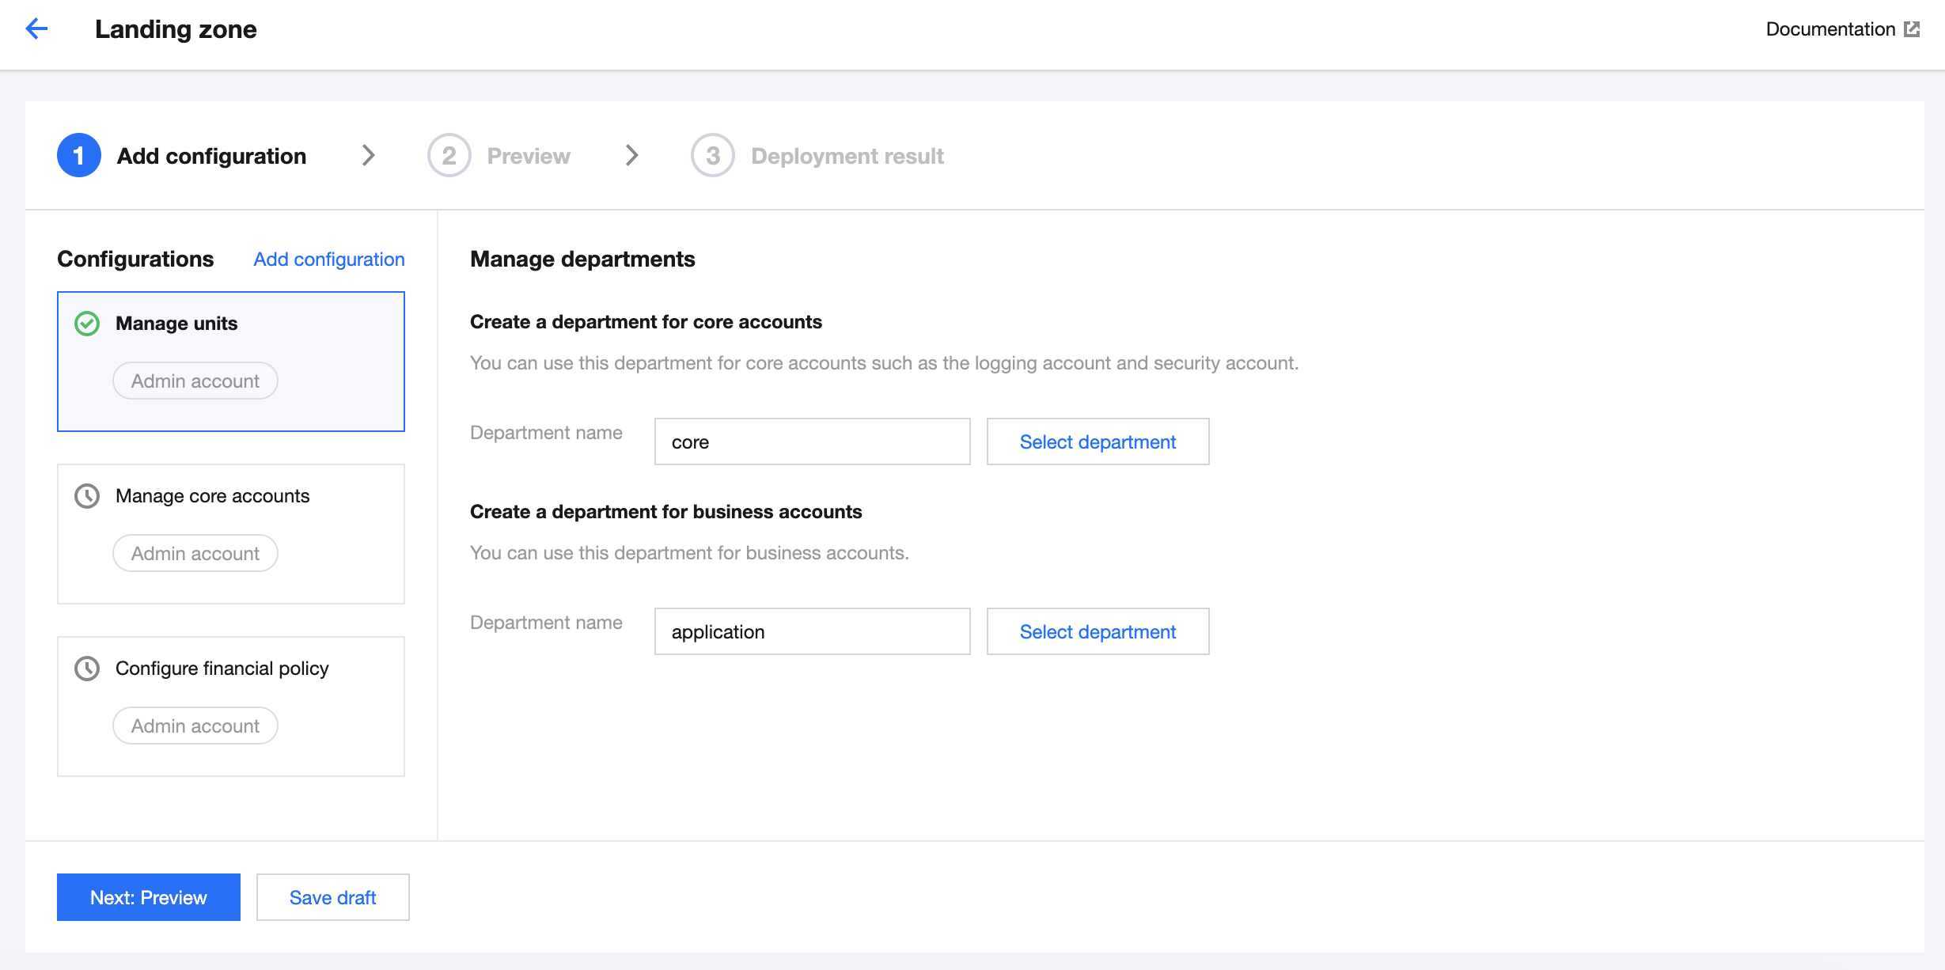Click clock icon beside Configure financial policy
Screen dimensions: 1945x970
pyautogui.click(x=87, y=669)
